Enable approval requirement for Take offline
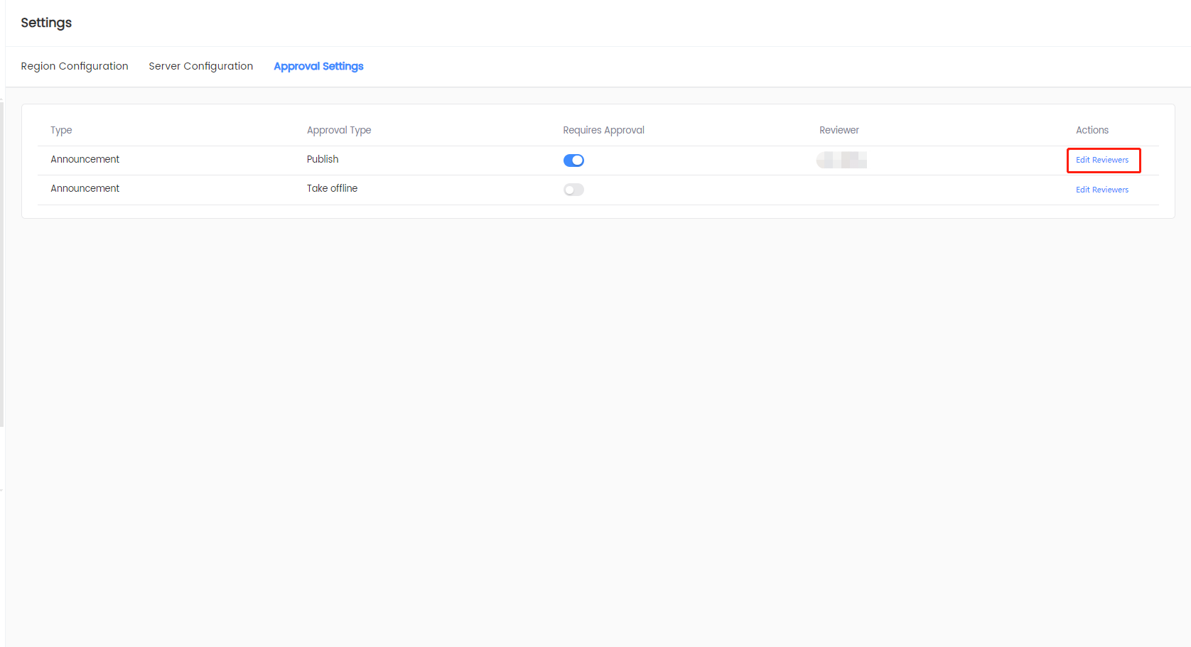The image size is (1191, 647). (x=573, y=190)
